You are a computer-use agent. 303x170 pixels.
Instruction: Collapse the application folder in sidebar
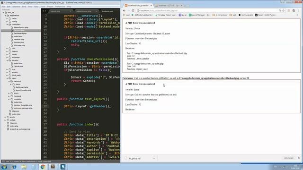(x=5, y=16)
